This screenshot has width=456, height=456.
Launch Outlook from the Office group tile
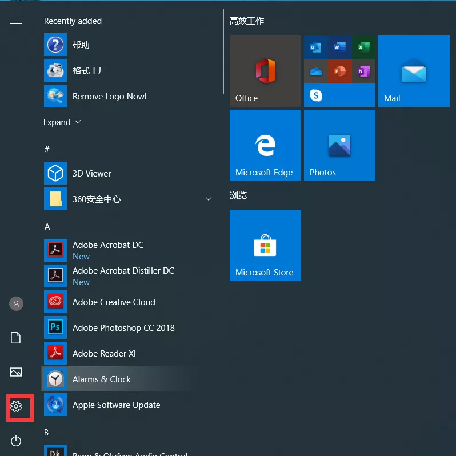pyautogui.click(x=315, y=47)
